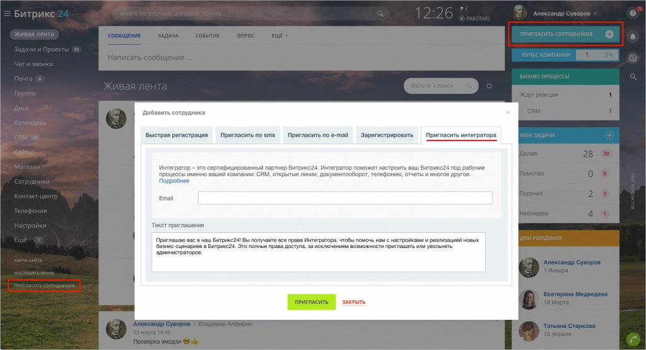Switch to Быстрая регистрация tab
This screenshot has height=350, width=646.
pos(177,135)
